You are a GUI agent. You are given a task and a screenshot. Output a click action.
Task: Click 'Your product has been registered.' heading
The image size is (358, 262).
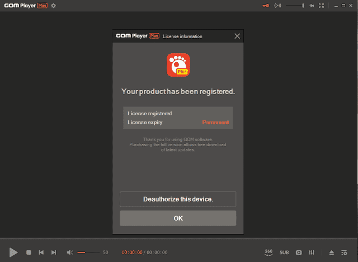point(178,92)
